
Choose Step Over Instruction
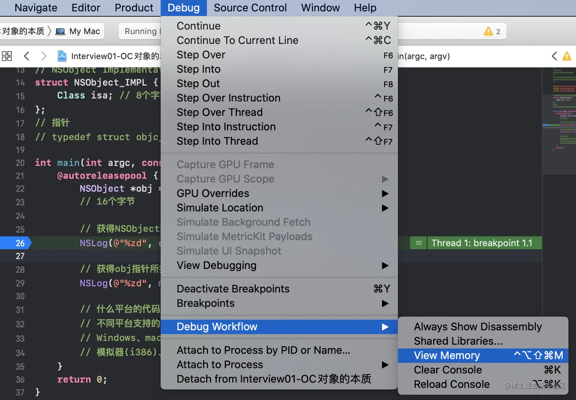pyautogui.click(x=279, y=98)
